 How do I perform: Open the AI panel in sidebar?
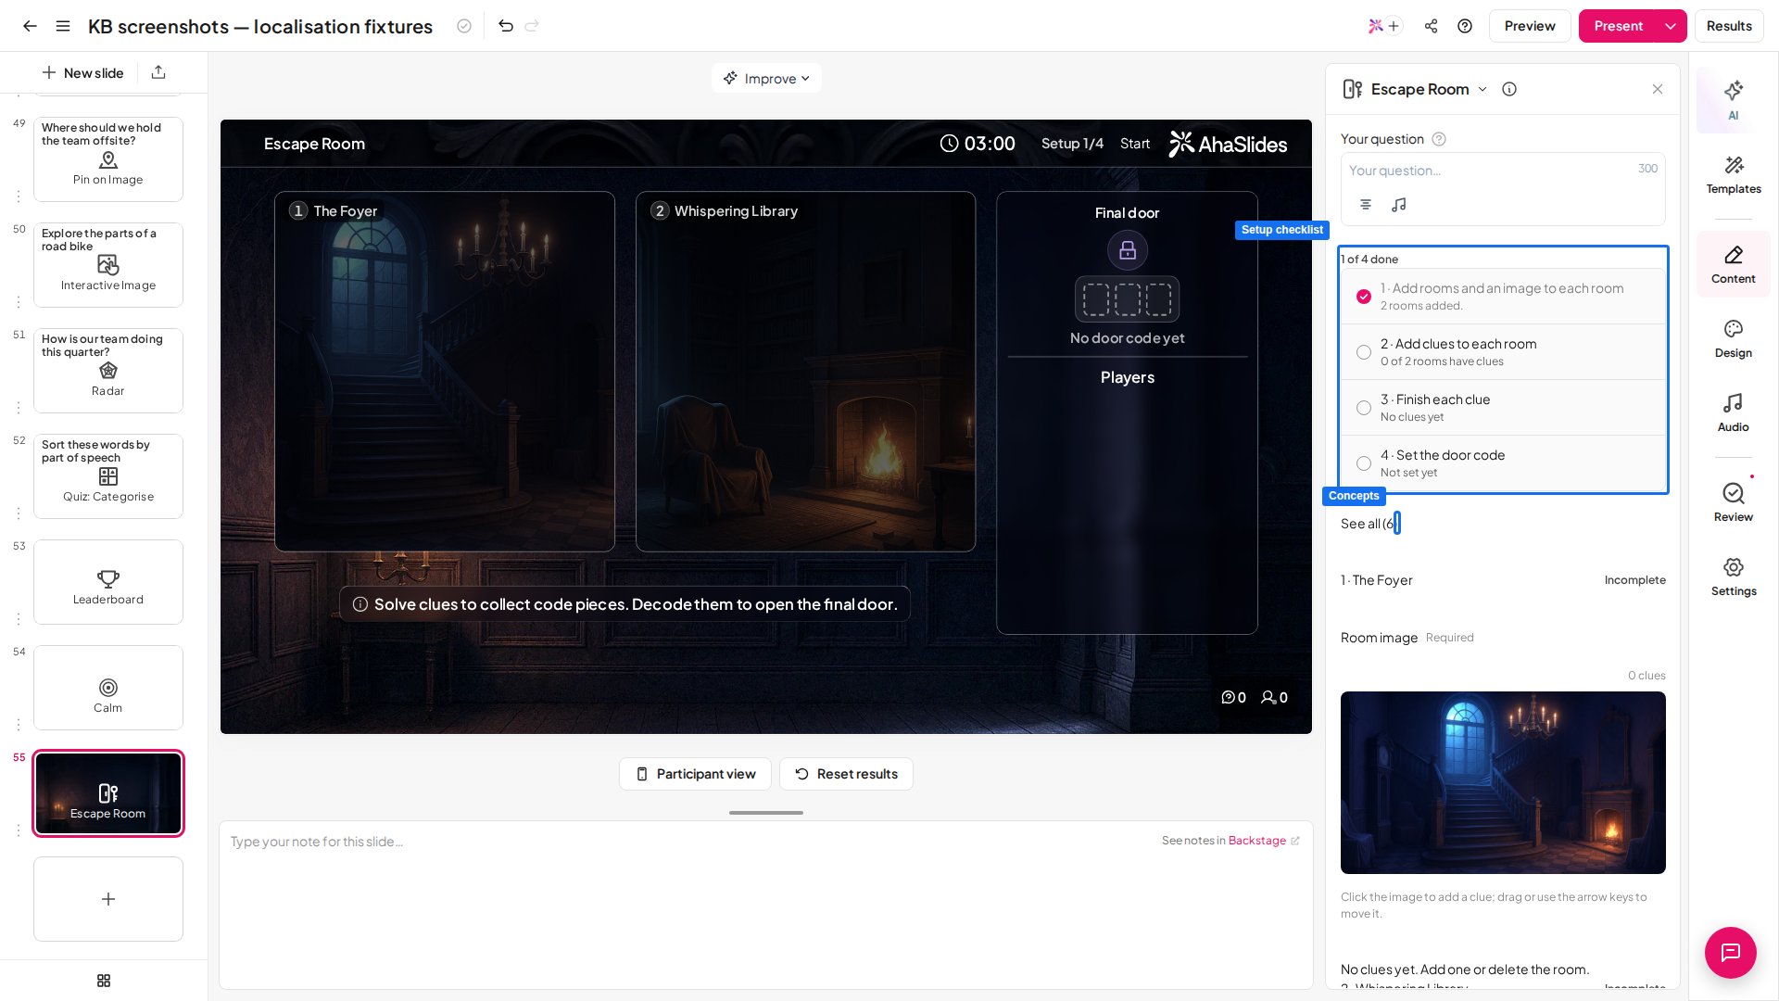(1733, 100)
